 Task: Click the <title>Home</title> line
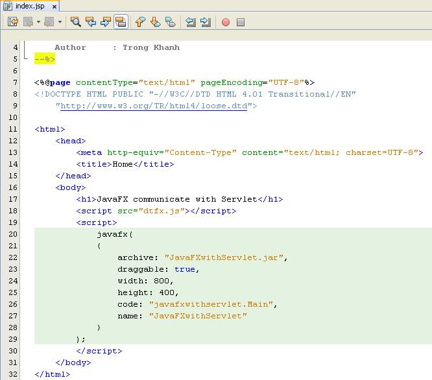pyautogui.click(x=125, y=164)
